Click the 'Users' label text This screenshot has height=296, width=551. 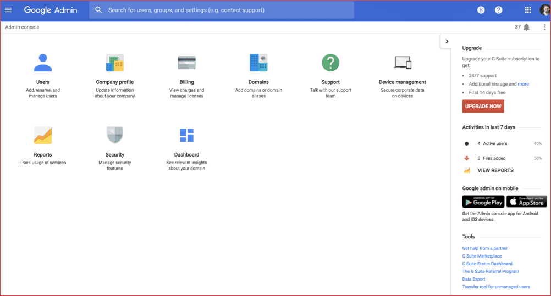coord(43,82)
